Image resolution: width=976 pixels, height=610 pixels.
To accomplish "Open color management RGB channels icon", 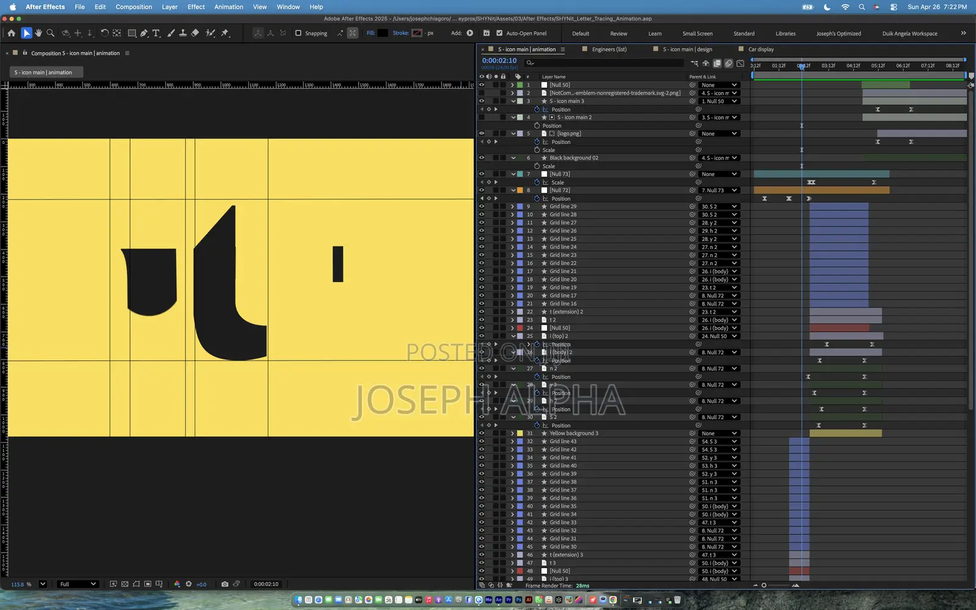I will [177, 584].
